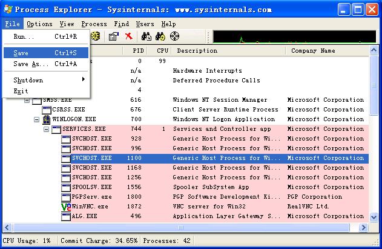
Task: Click the SERVICES.EXE process icon
Action: pyautogui.click(x=56, y=129)
